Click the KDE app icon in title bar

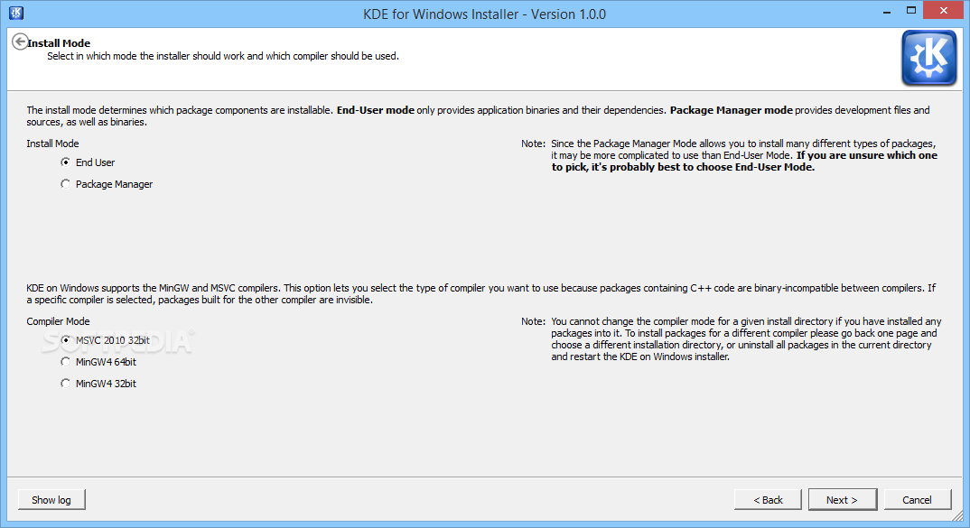[16, 13]
